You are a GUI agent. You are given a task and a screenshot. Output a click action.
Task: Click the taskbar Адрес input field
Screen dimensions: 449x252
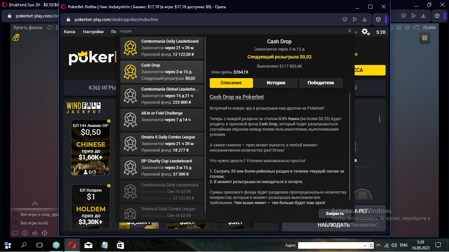coord(330,245)
